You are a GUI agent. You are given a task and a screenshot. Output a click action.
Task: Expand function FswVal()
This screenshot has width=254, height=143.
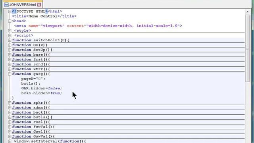(x=10, y=127)
